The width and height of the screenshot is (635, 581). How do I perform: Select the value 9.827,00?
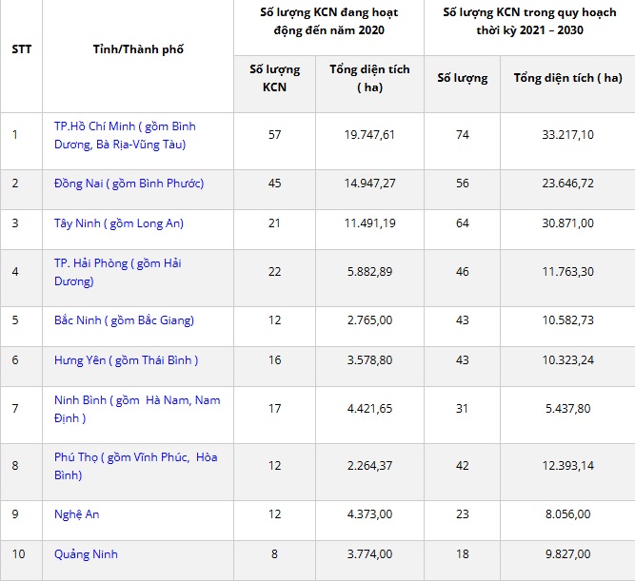(567, 553)
